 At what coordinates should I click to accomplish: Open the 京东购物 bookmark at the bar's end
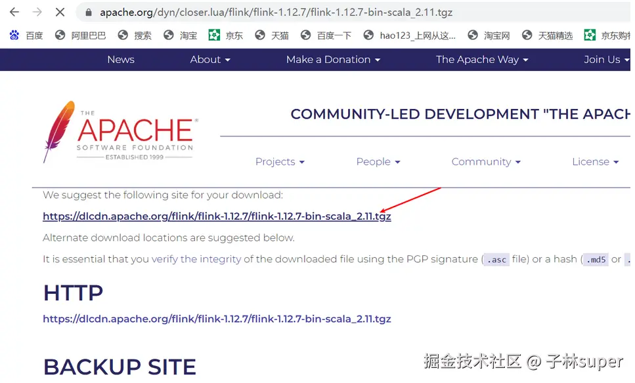tap(607, 35)
